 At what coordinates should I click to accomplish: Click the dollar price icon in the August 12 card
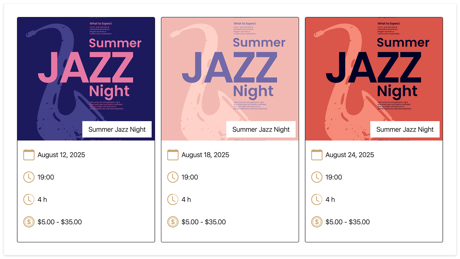point(29,222)
